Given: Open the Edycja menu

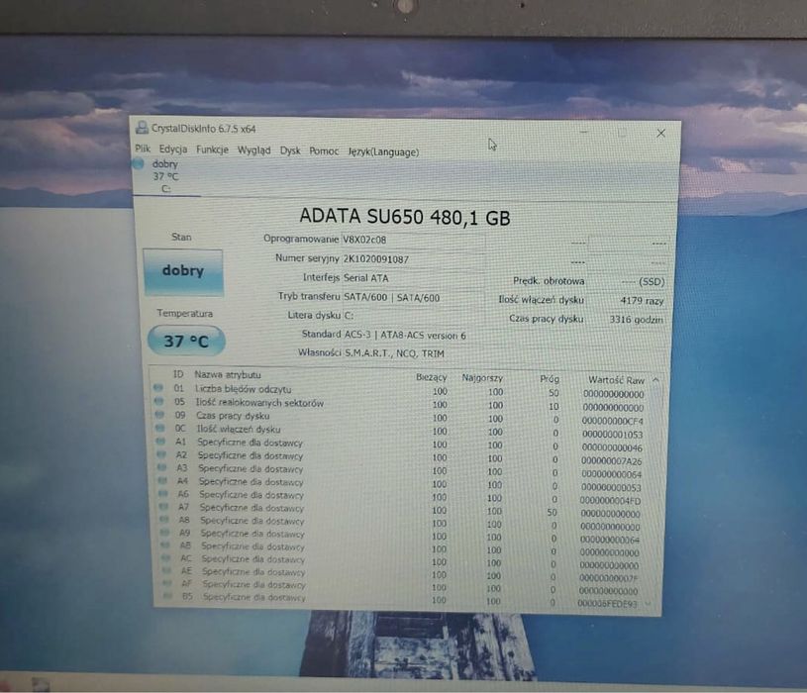Looking at the screenshot, I should click(173, 149).
